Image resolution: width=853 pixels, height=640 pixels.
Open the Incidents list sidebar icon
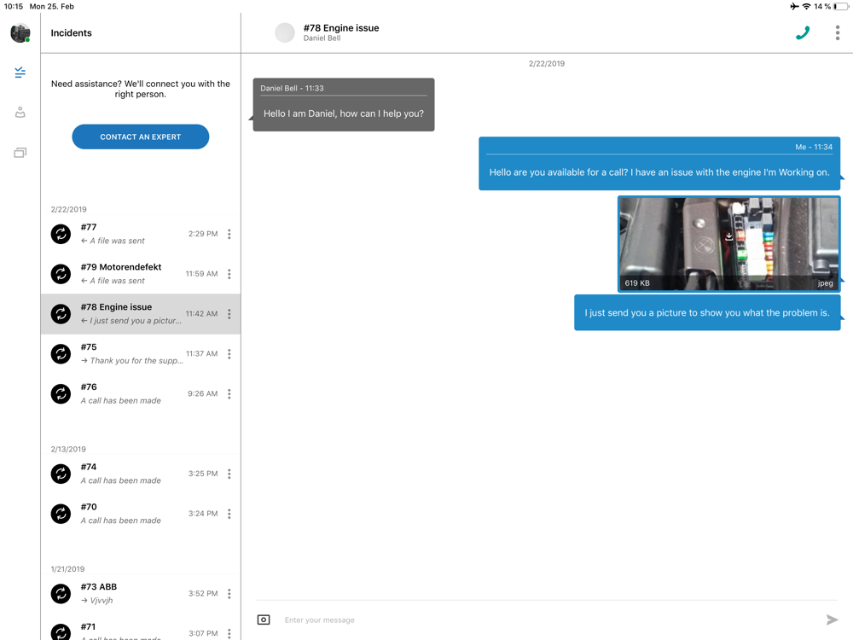tap(20, 73)
